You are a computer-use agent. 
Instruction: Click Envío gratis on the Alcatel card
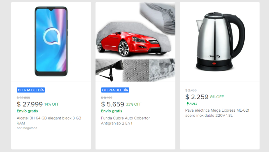(27, 111)
